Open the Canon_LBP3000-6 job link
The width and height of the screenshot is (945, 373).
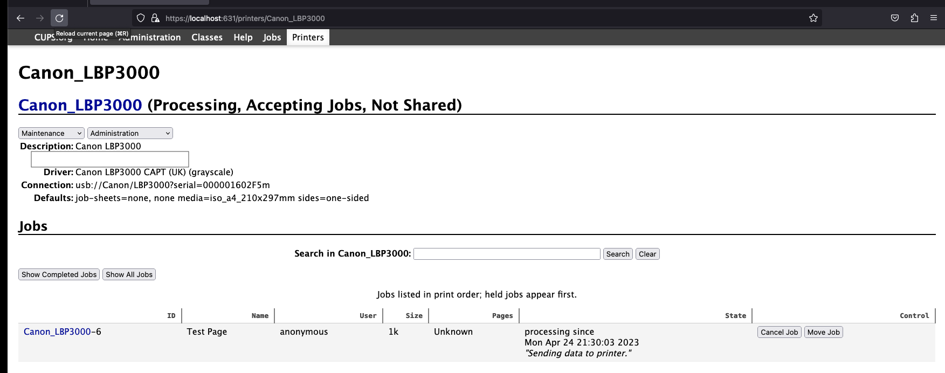pyautogui.click(x=57, y=331)
